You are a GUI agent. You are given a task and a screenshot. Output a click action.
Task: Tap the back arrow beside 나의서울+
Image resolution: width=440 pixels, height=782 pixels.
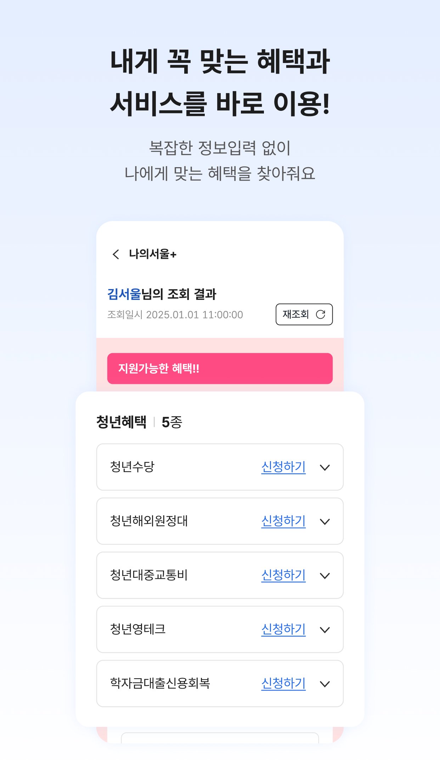coord(116,254)
